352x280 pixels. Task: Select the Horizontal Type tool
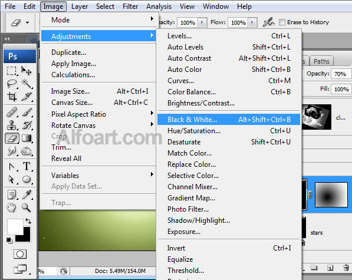tap(27, 166)
